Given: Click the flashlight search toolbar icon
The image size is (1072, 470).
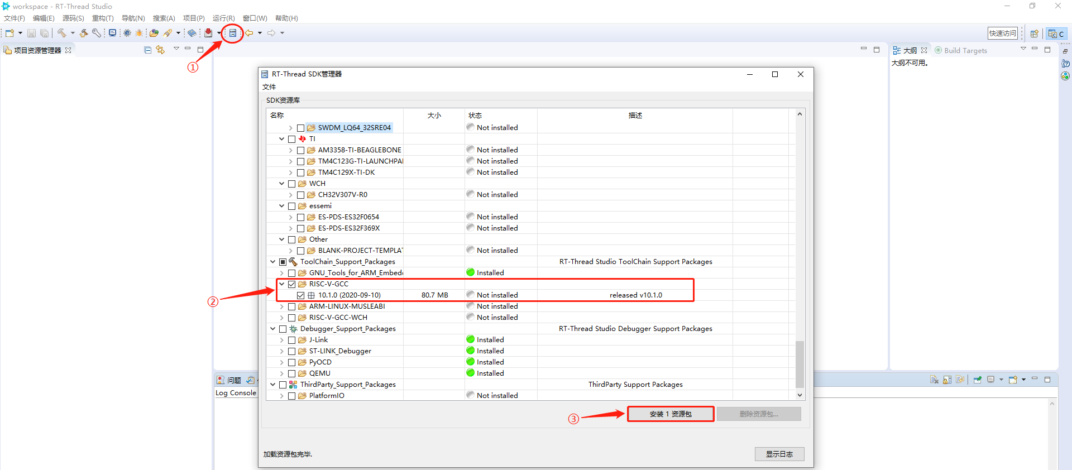Looking at the screenshot, I should (167, 33).
